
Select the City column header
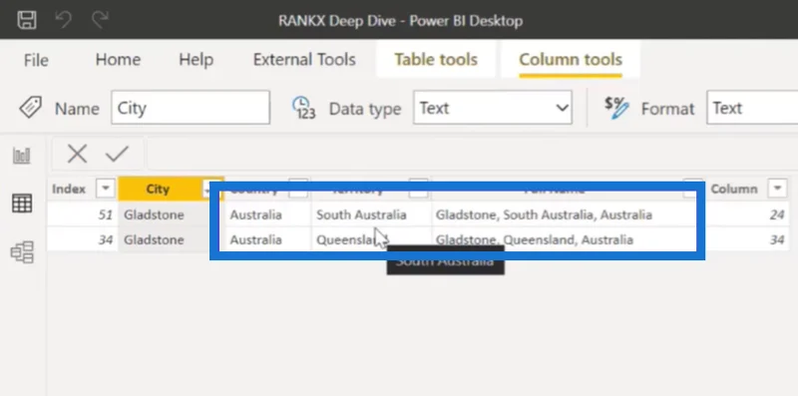coord(158,189)
